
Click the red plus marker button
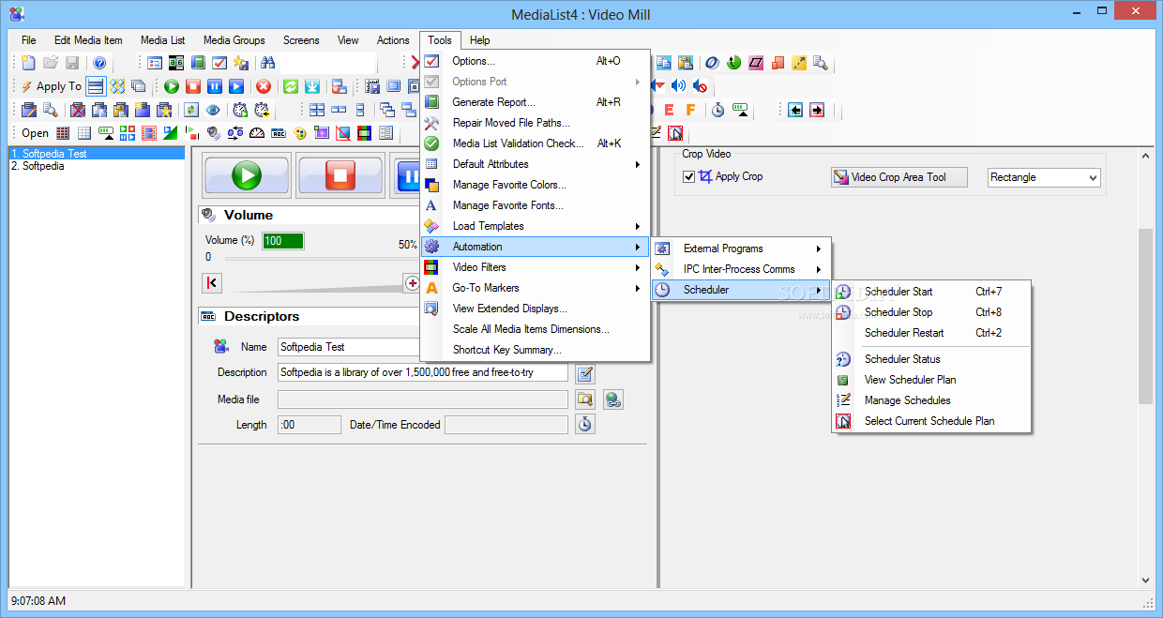click(x=412, y=283)
